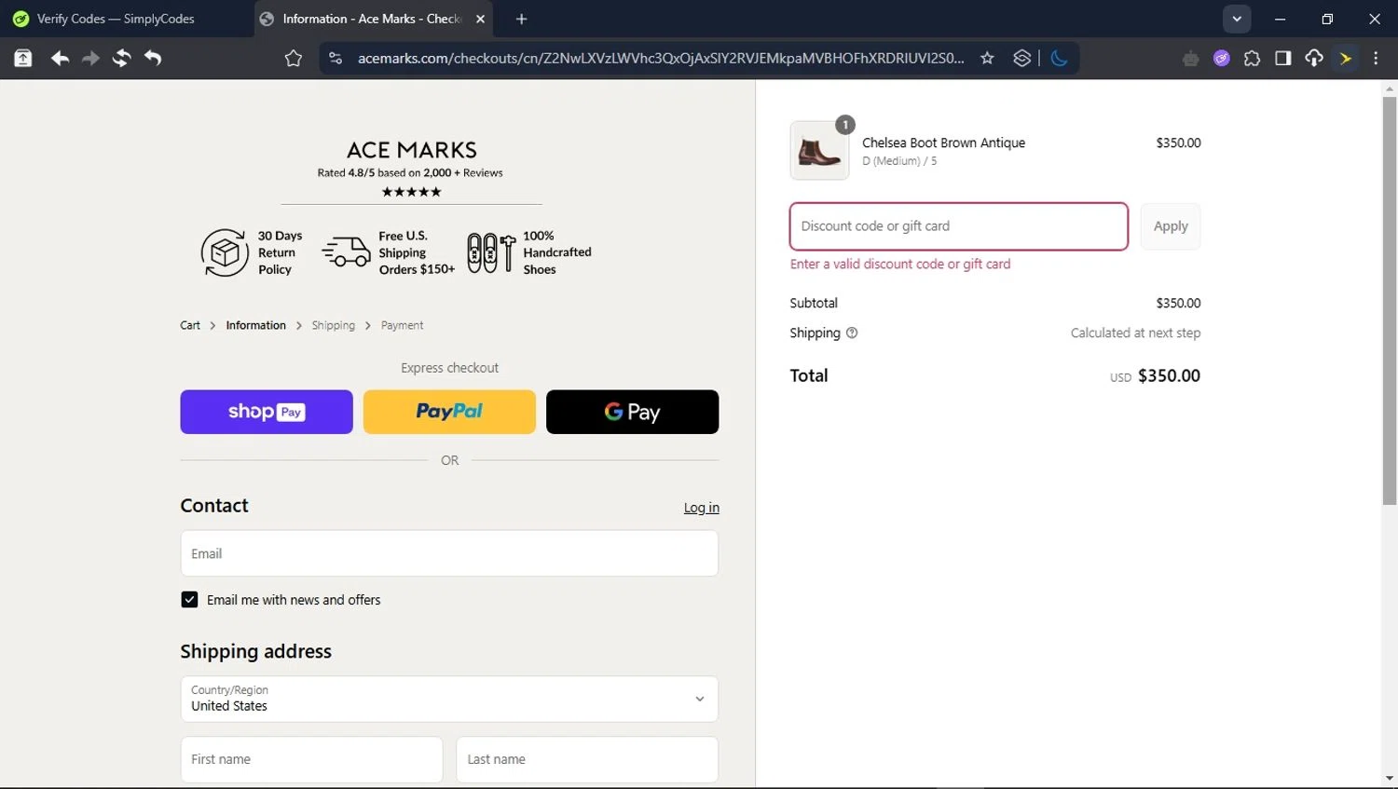Click the shipping help question mark icon
Image resolution: width=1398 pixels, height=789 pixels.
click(852, 333)
